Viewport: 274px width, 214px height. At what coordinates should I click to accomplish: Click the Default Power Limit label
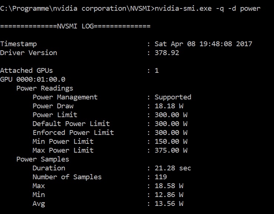tap(71, 123)
